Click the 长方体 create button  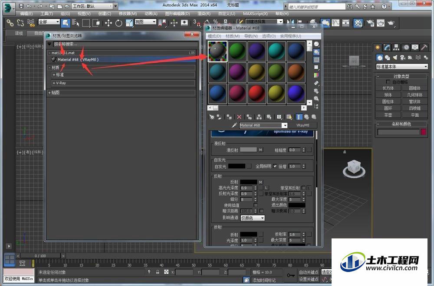tap(388, 88)
